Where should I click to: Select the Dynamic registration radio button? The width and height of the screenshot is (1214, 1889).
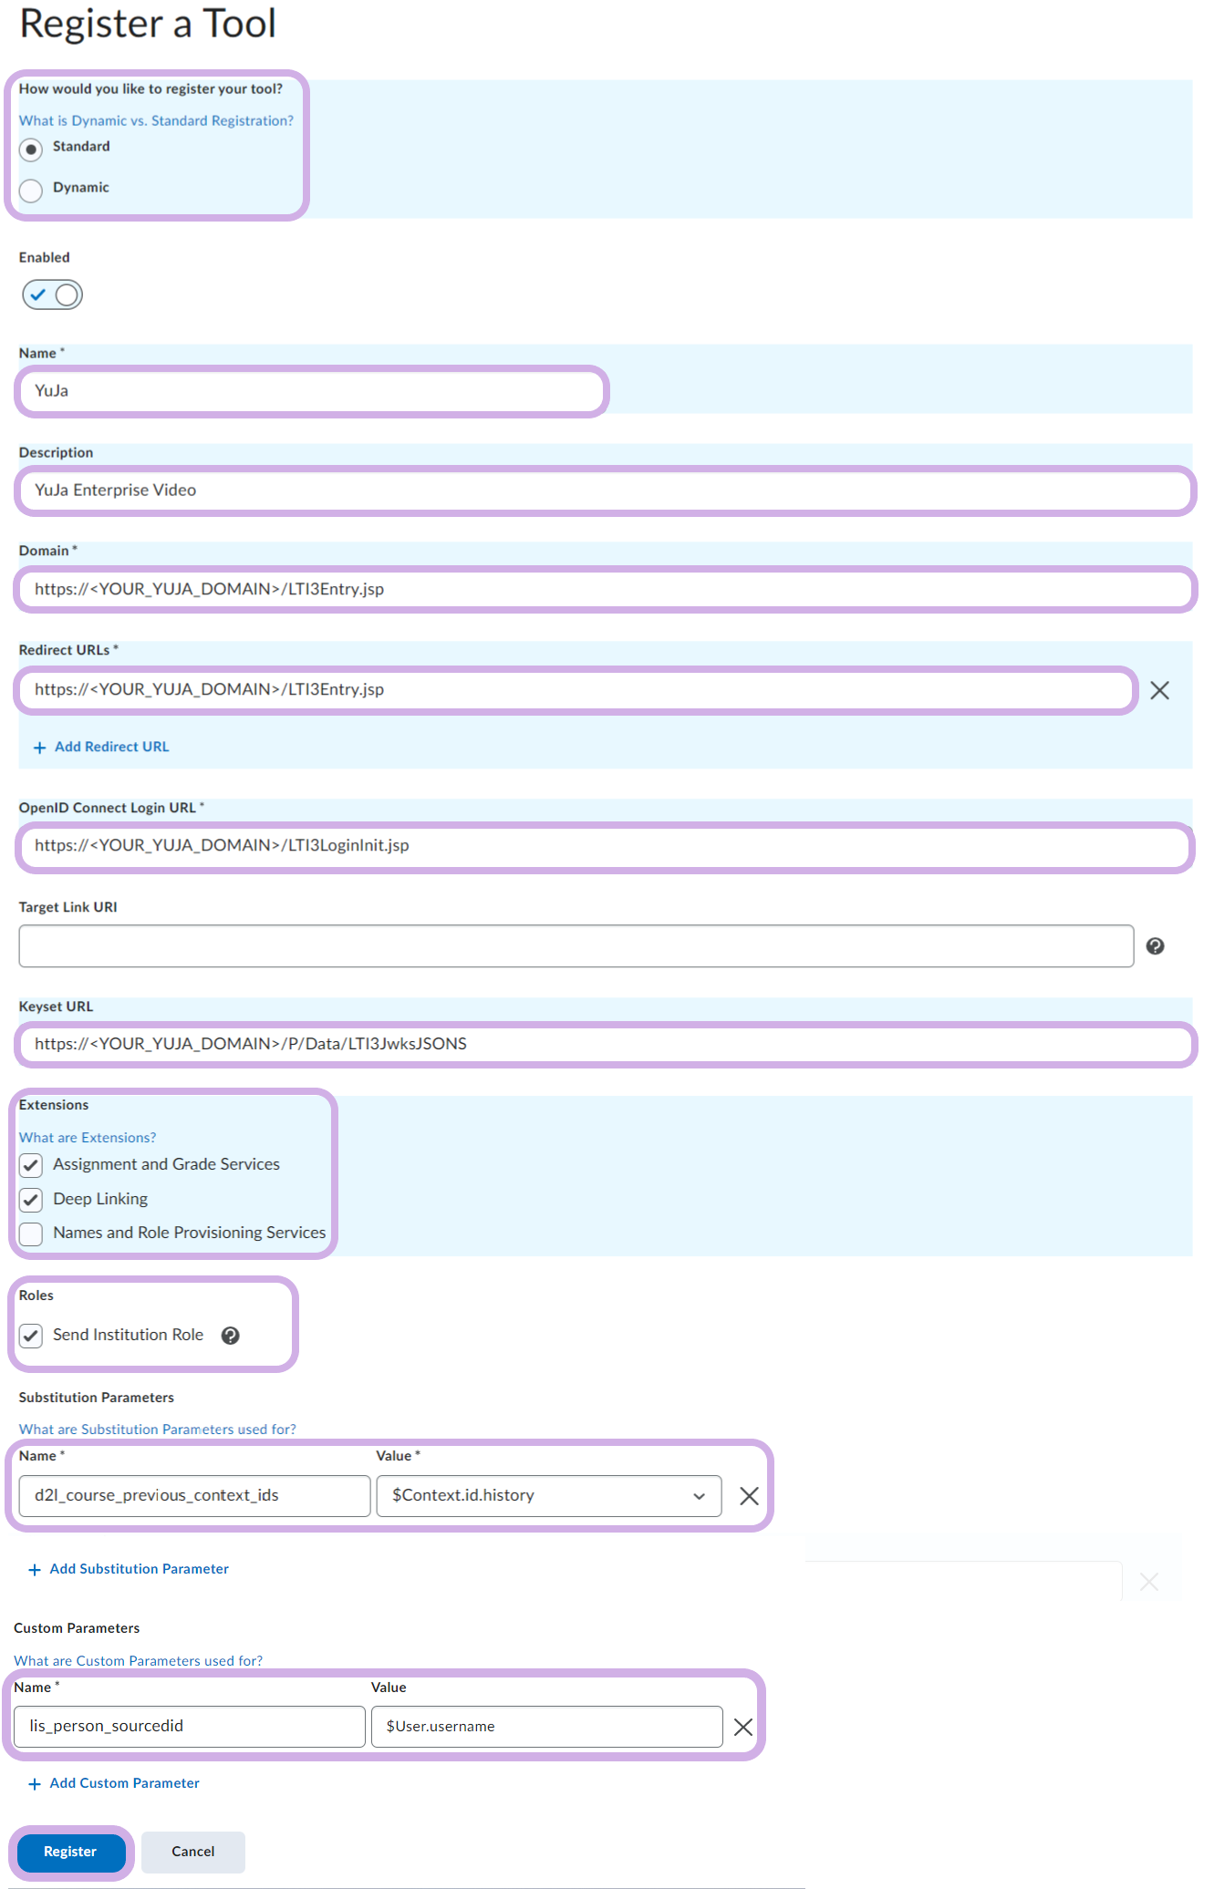tap(31, 190)
